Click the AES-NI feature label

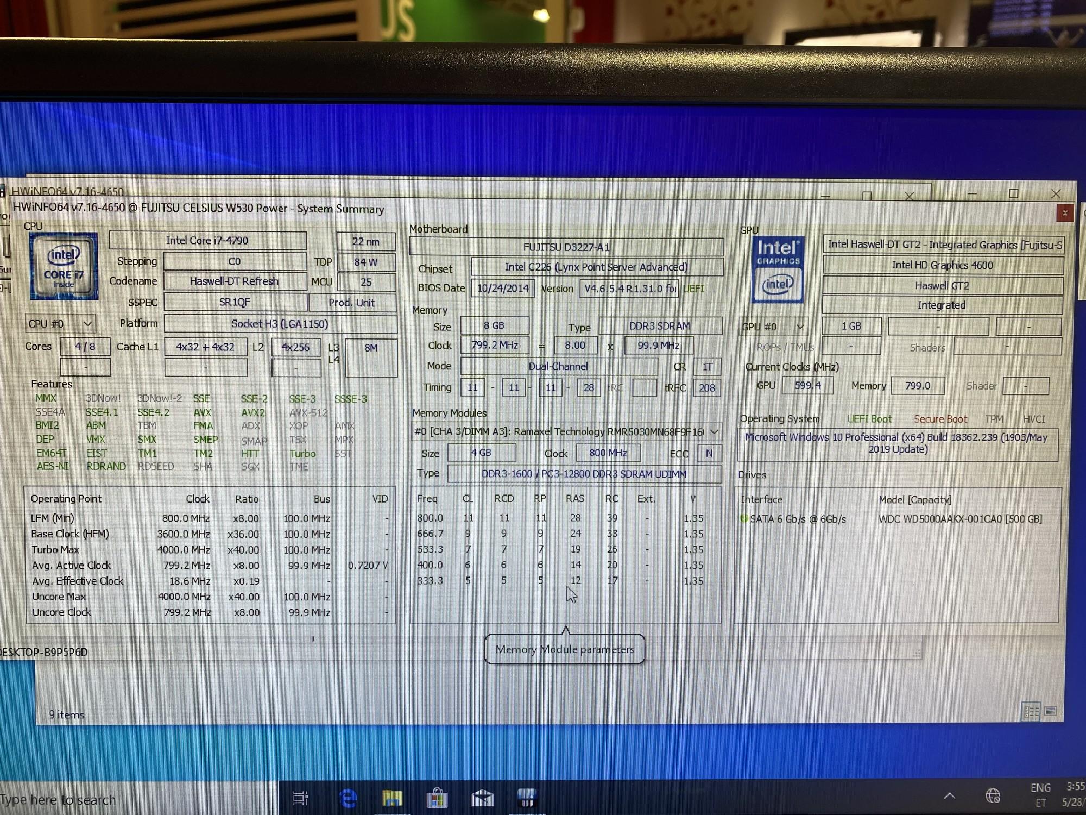pos(53,466)
